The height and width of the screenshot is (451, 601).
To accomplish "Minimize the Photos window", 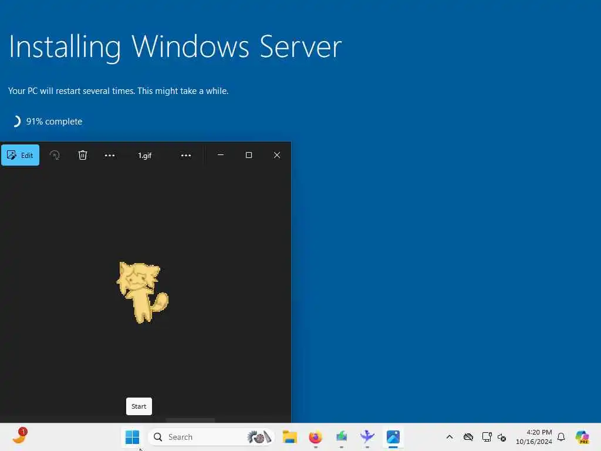I will click(221, 155).
